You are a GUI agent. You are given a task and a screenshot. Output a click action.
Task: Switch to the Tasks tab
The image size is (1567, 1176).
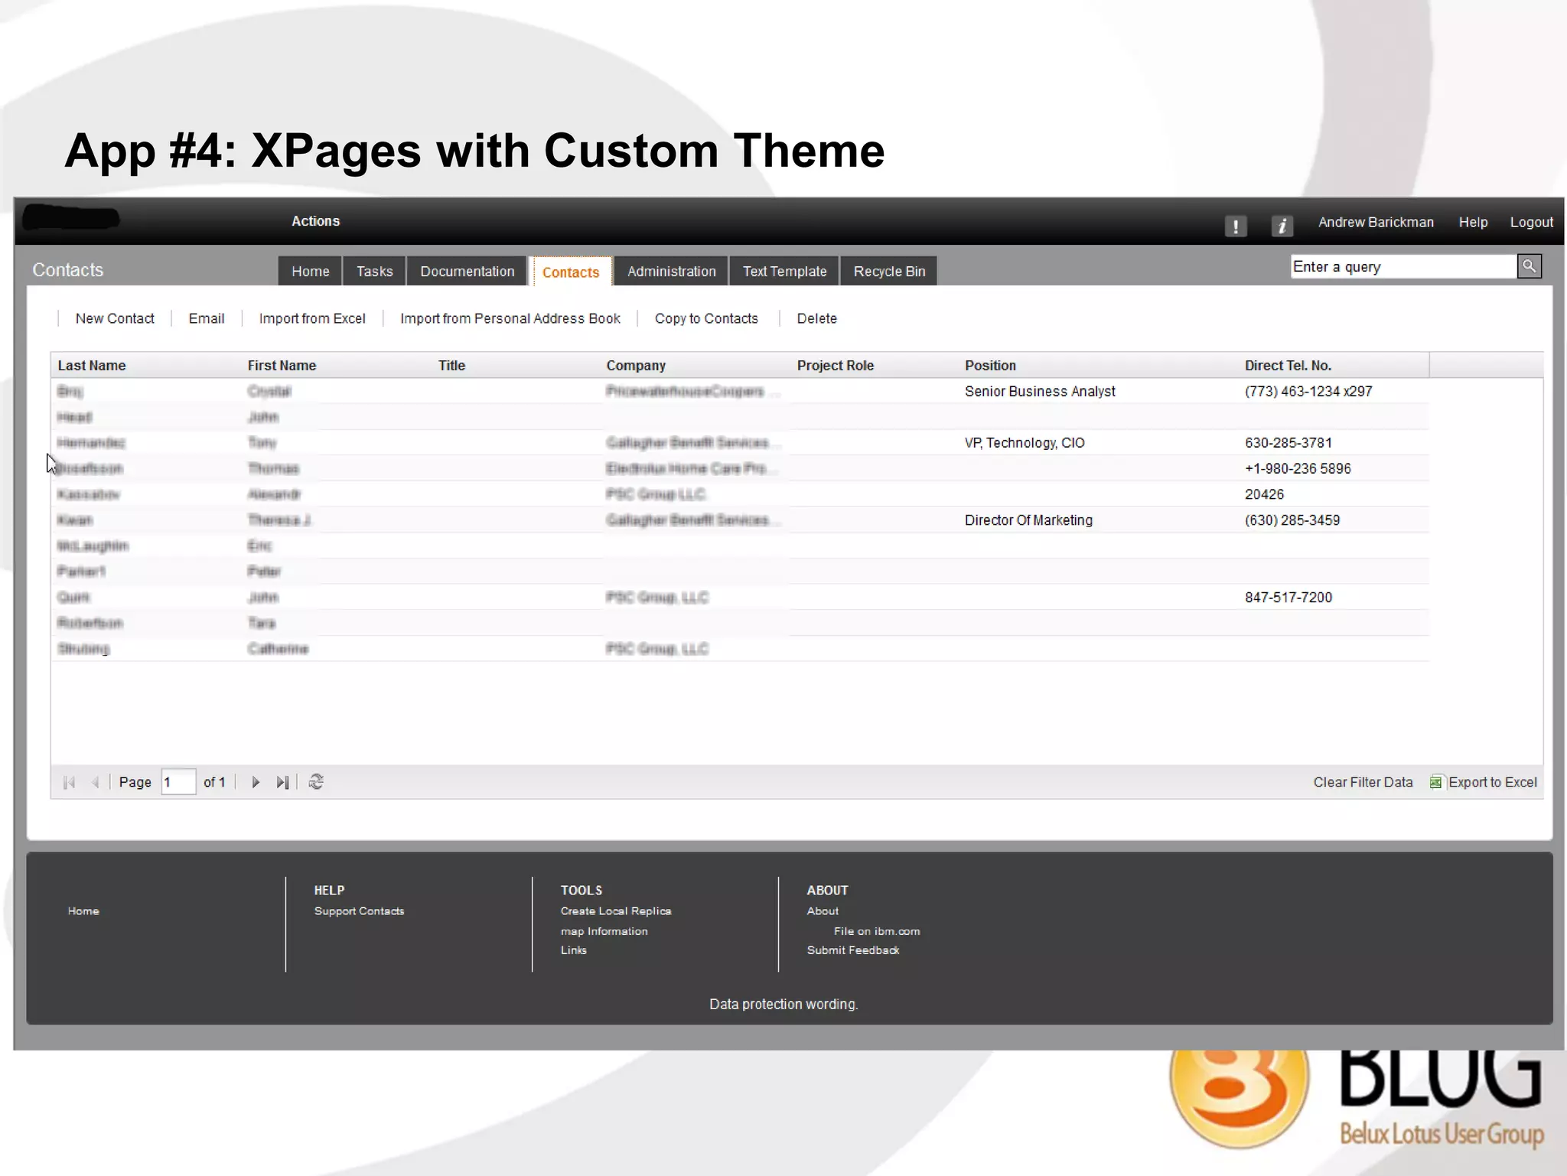click(374, 272)
